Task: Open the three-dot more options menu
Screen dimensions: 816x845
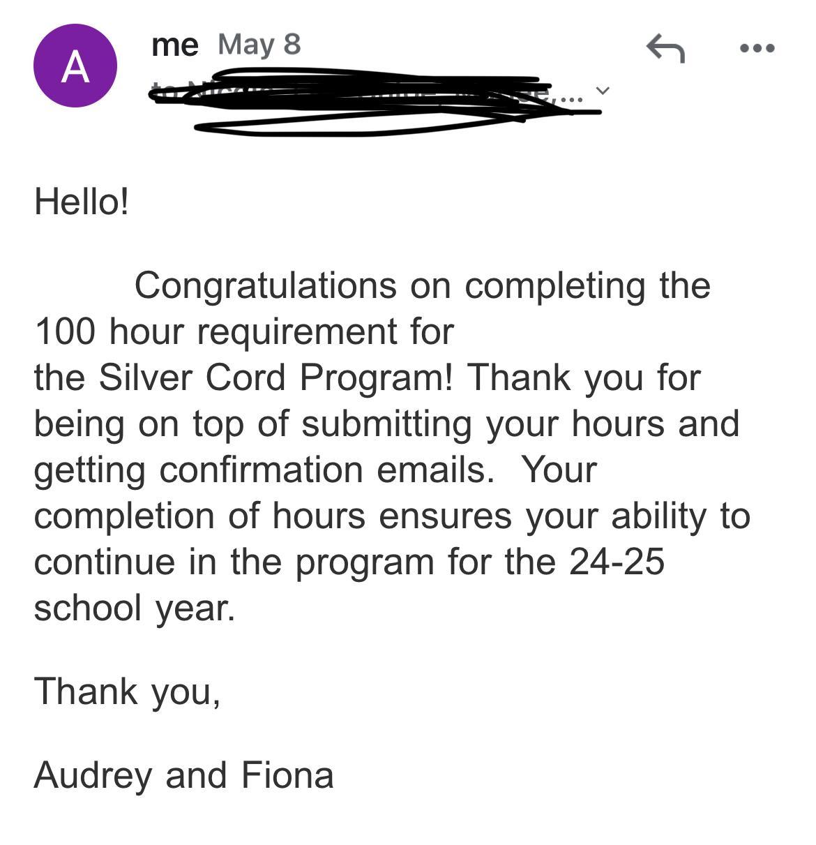Action: (757, 49)
